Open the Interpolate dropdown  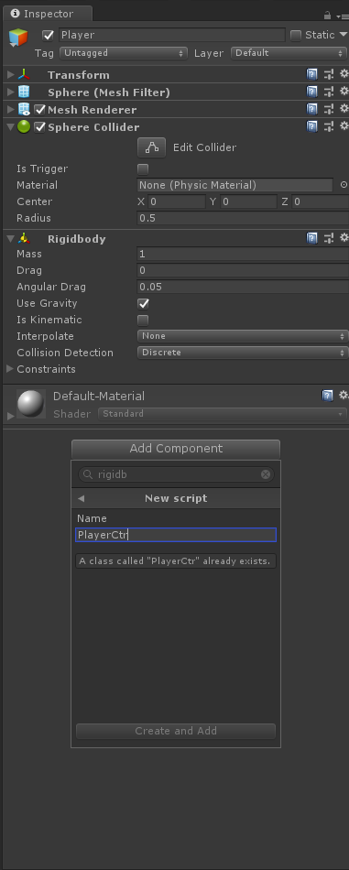pyautogui.click(x=243, y=336)
